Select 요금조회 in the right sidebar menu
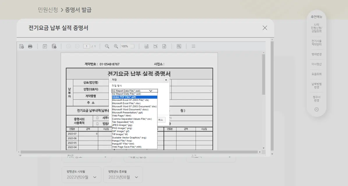This screenshot has height=186, width=348. pyautogui.click(x=317, y=74)
